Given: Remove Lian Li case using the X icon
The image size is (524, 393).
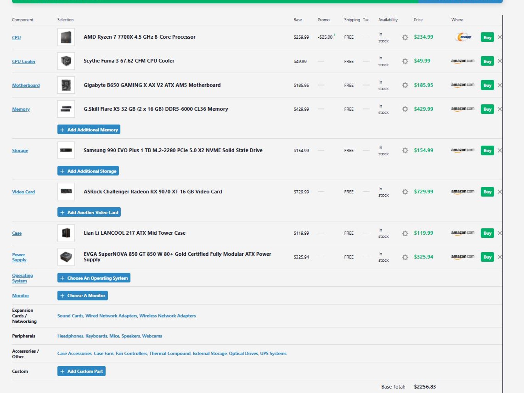Looking at the screenshot, I should pos(499,233).
